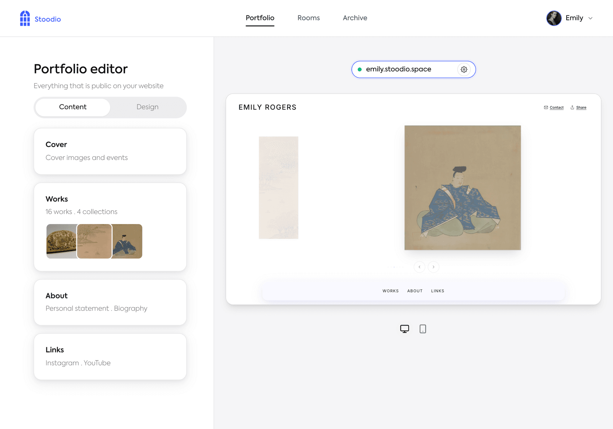Select the Design segment
The width and height of the screenshot is (613, 429).
click(148, 107)
